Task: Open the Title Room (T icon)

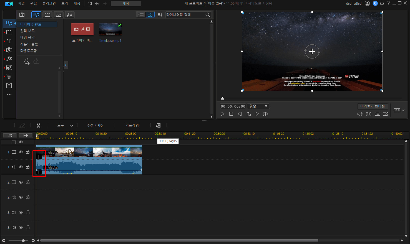Action: tap(9, 41)
